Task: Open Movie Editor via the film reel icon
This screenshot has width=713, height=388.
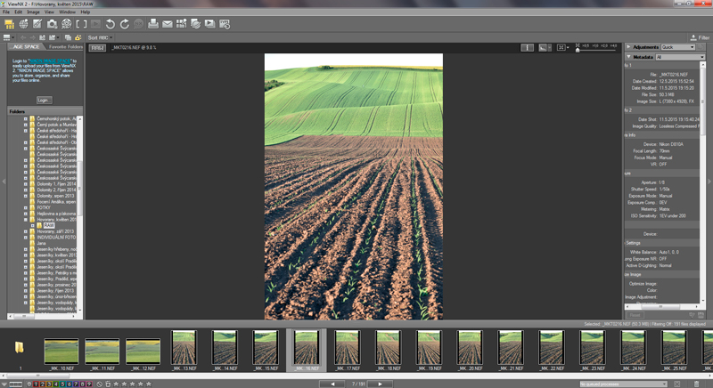Action: point(66,24)
